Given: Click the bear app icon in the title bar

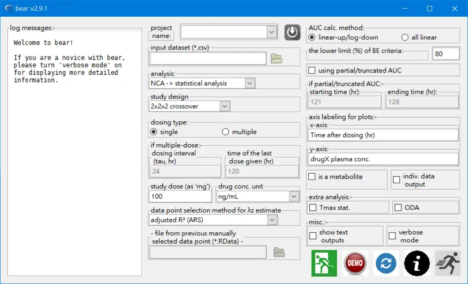Looking at the screenshot, I should [x=9, y=8].
